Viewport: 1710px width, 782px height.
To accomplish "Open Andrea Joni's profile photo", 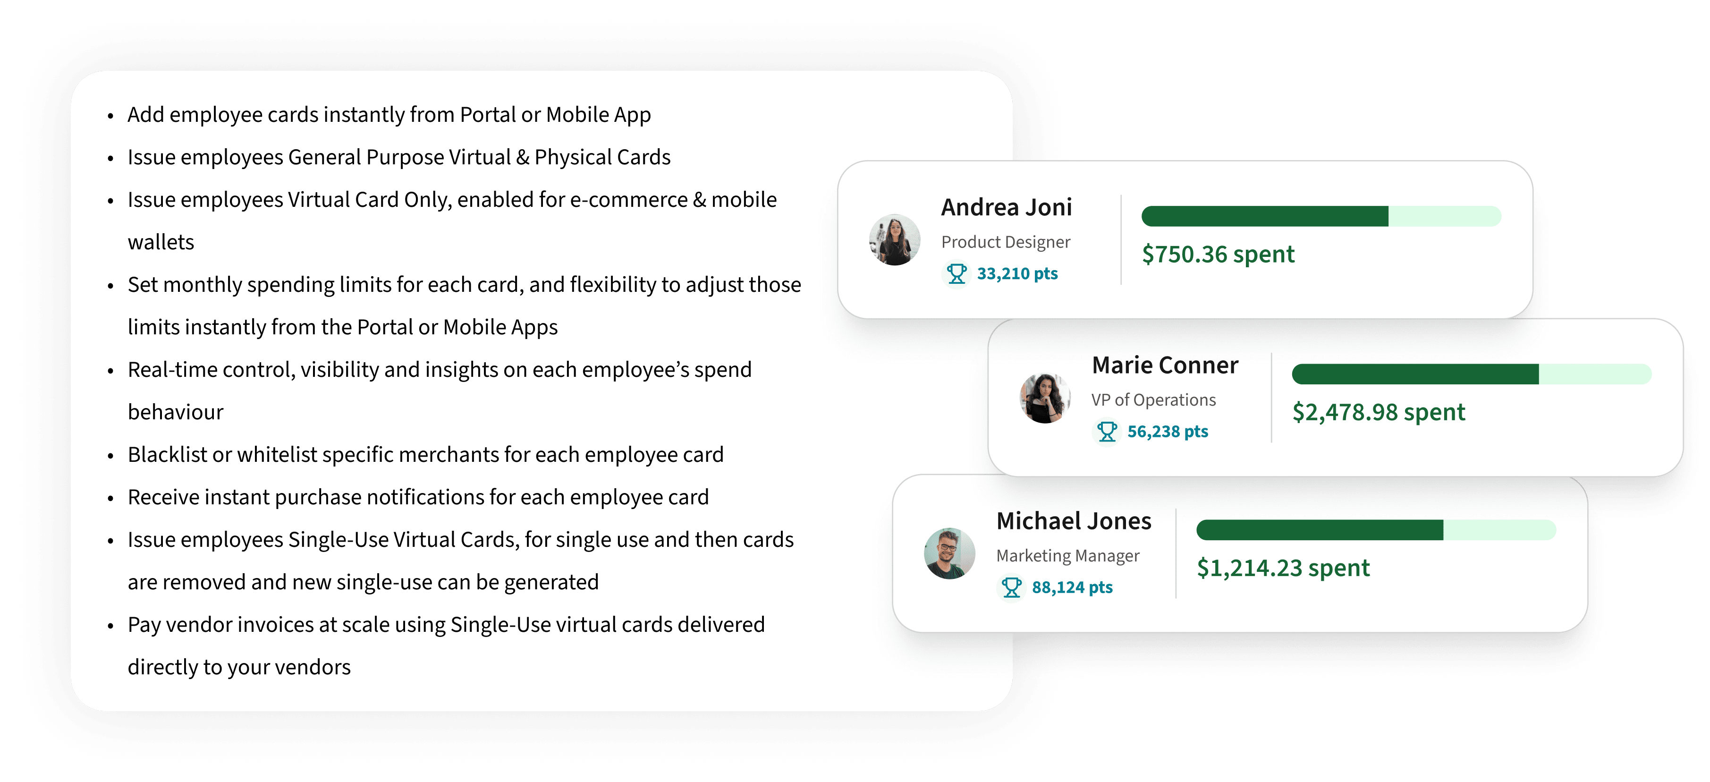I will pyautogui.click(x=894, y=239).
